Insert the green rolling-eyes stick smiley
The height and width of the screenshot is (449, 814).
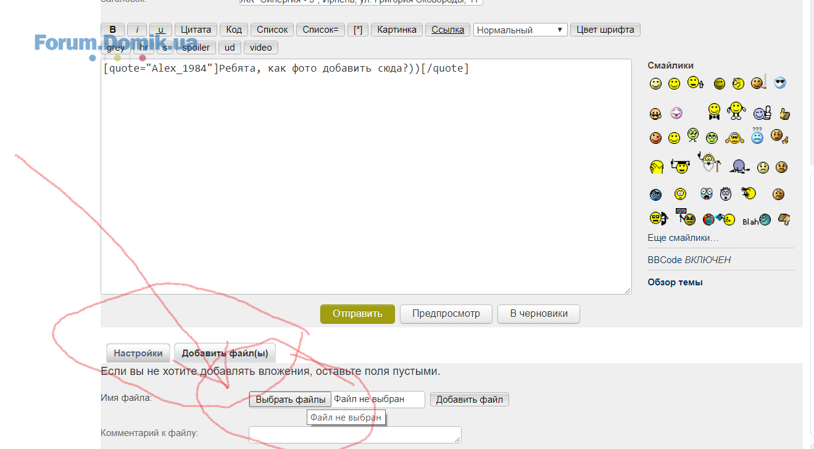(x=693, y=135)
